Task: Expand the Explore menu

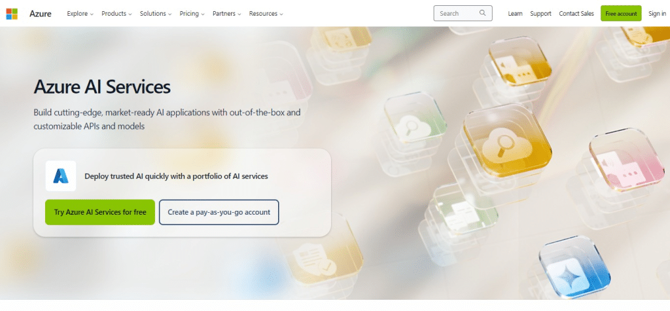Action: coord(80,14)
